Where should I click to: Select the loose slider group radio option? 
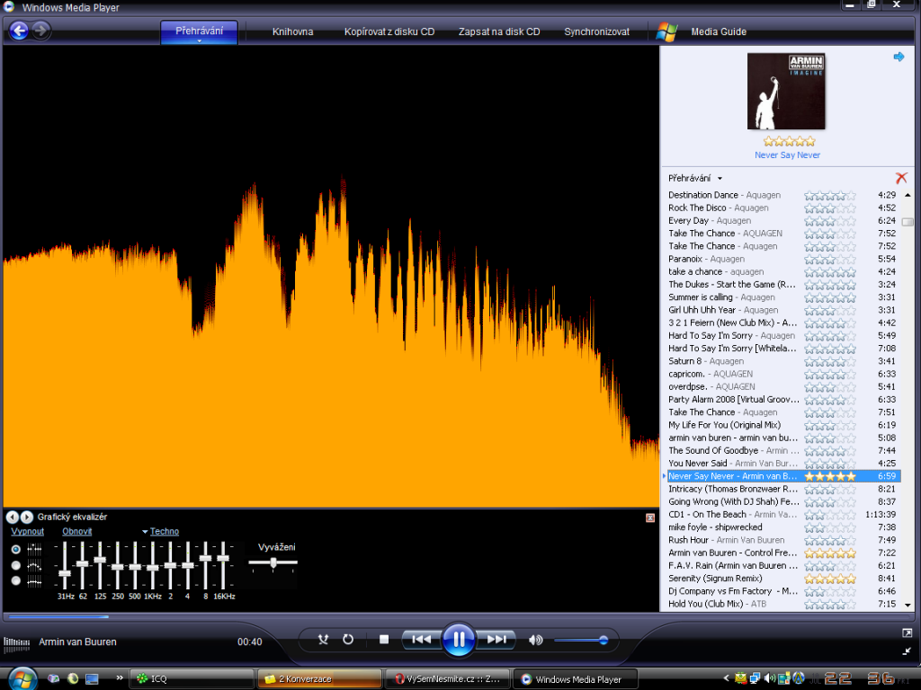coord(16,566)
